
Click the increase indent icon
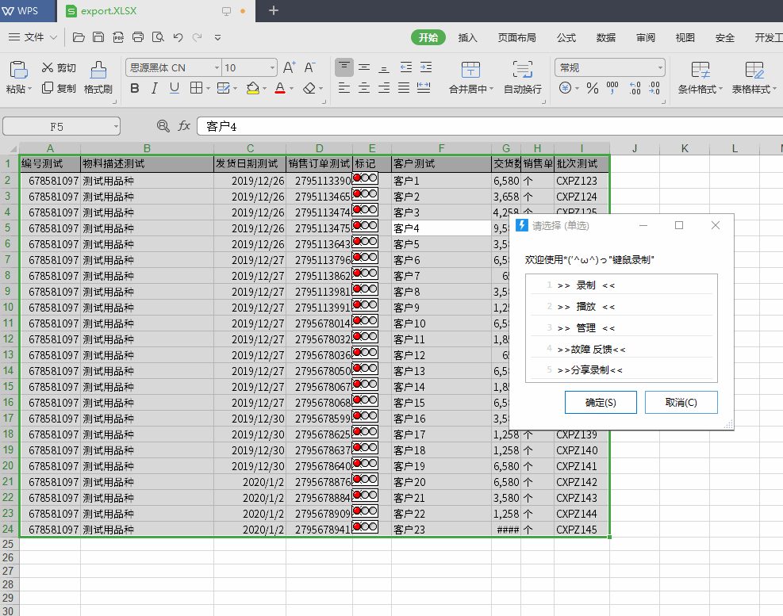(426, 67)
